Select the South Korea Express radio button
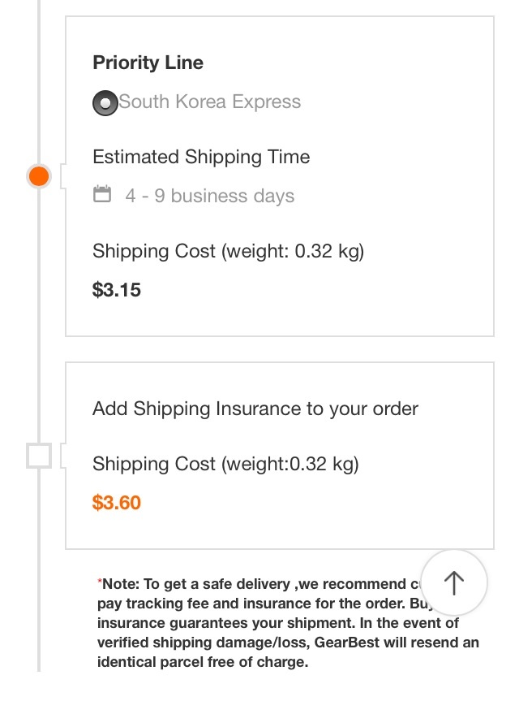This screenshot has height=701, width=519. 105,103
